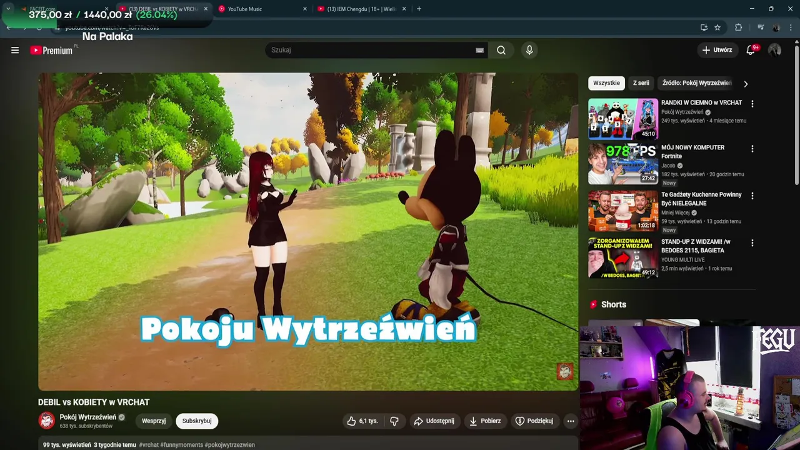
Task: Open the YouTube guide hamburger menu
Action: pyautogui.click(x=15, y=51)
